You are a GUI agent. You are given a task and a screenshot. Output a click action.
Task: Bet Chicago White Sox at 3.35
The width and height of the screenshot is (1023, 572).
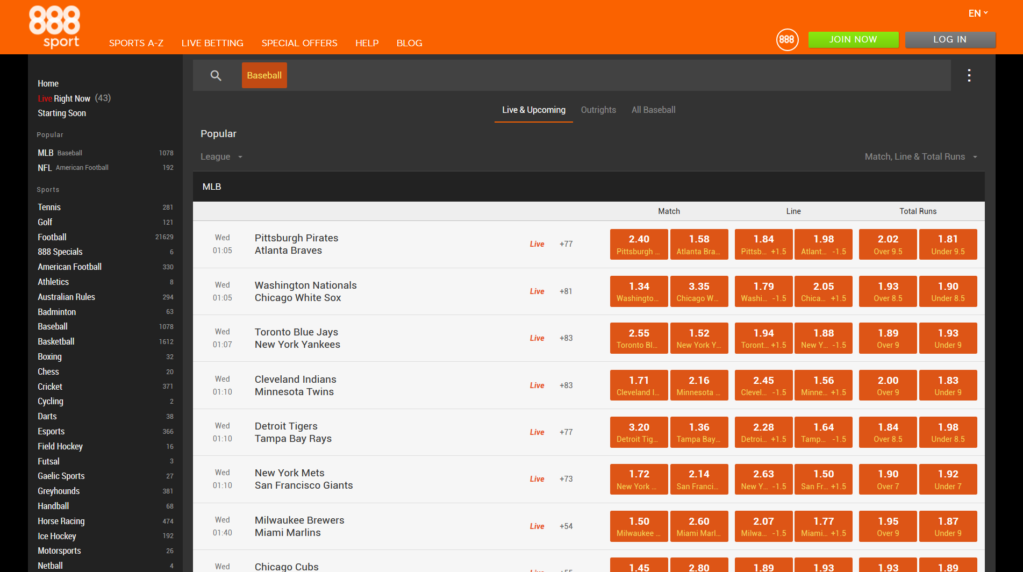(699, 291)
